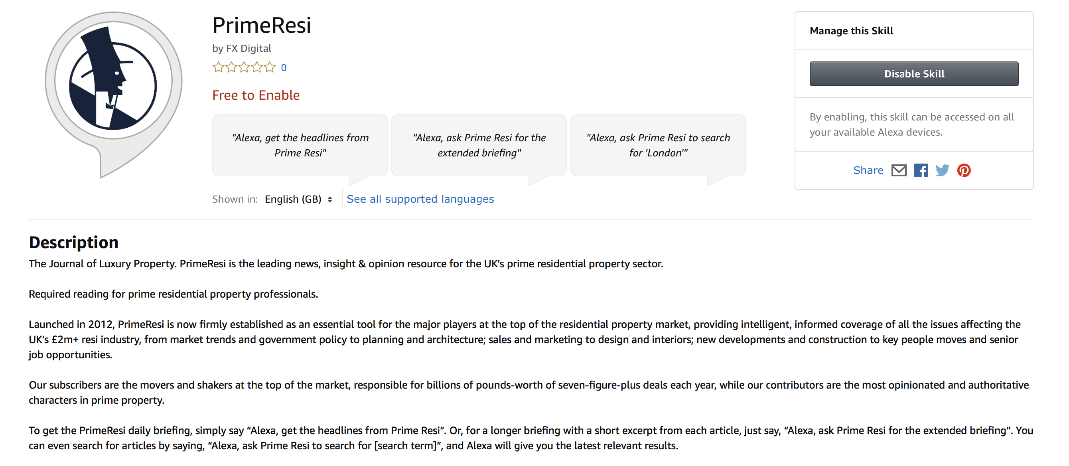
Task: Share the skill on Twitter
Action: coord(942,170)
